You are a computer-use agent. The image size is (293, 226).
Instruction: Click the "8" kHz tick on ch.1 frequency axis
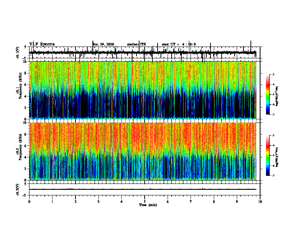26,73
